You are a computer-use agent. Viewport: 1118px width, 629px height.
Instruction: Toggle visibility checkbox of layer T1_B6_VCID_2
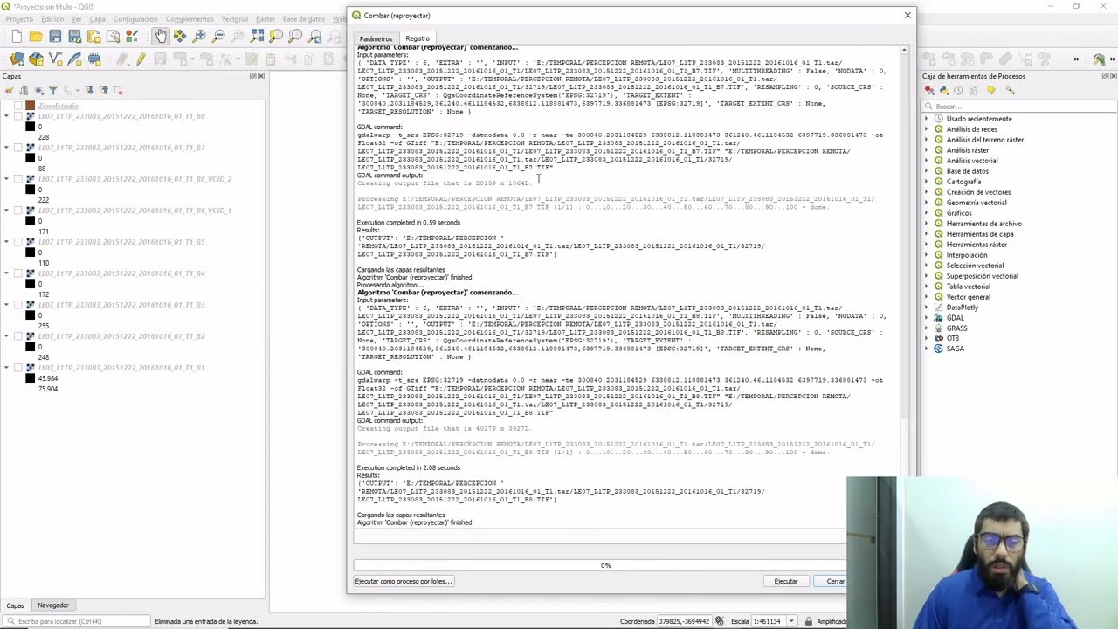(18, 179)
